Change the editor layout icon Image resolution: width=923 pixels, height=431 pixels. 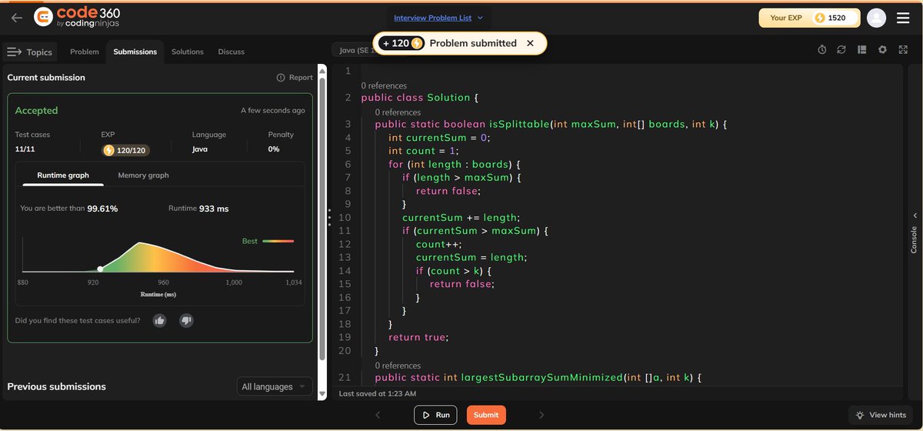861,50
